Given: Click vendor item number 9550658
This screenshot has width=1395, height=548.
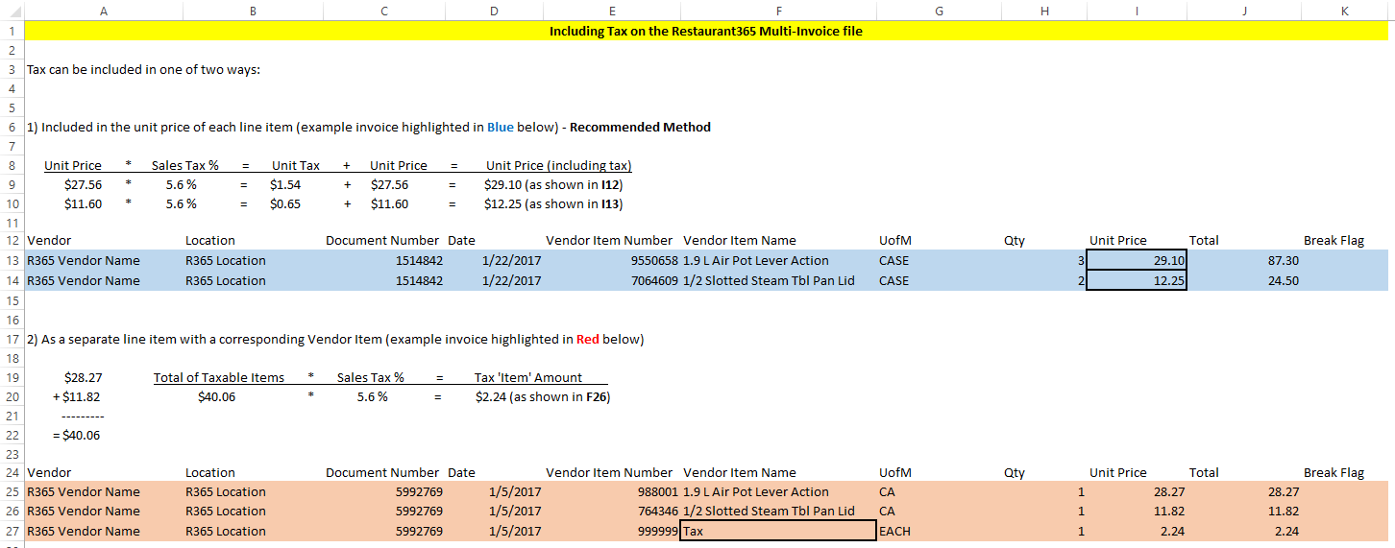Looking at the screenshot, I should click(654, 260).
